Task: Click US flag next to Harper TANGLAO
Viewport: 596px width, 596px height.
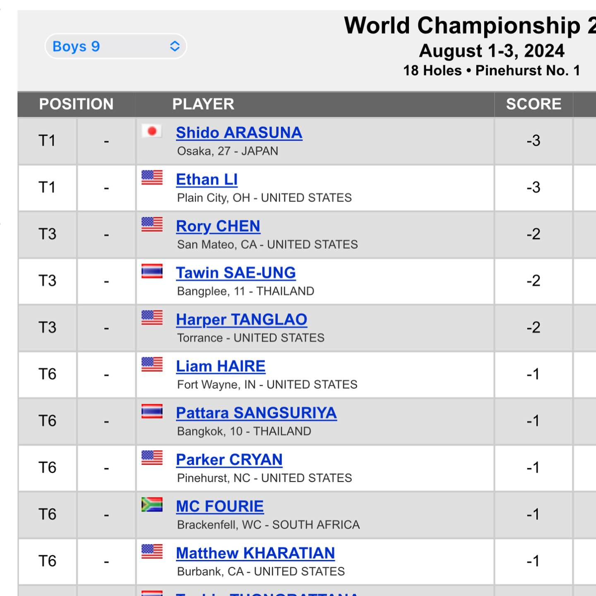Action: 152,318
